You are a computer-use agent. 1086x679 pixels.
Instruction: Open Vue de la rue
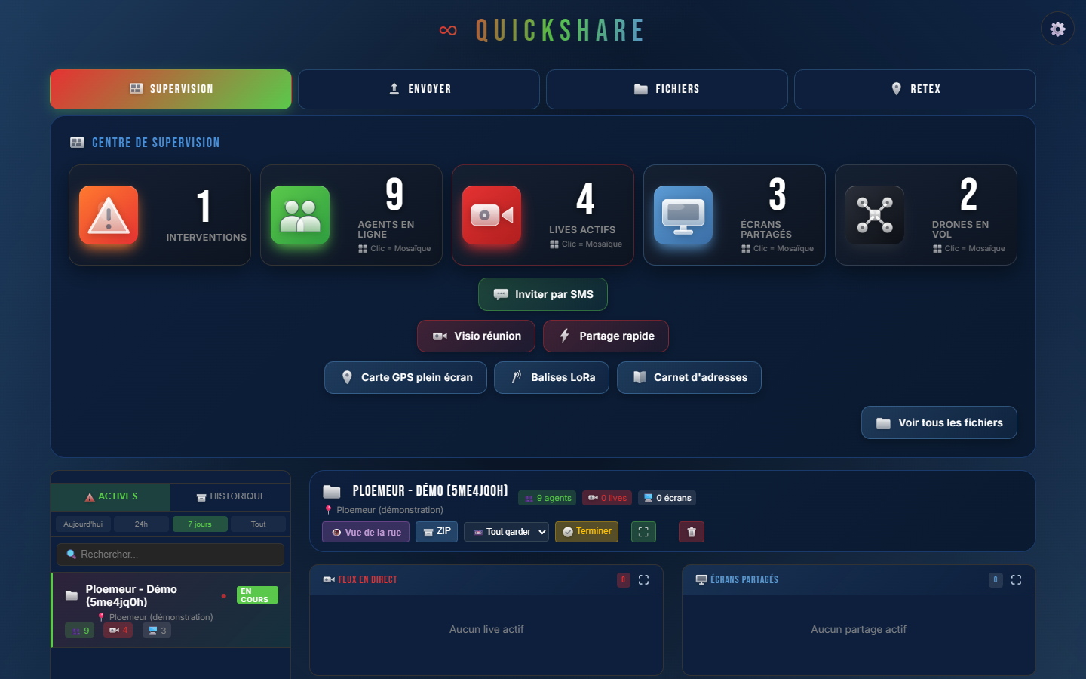[x=366, y=532]
